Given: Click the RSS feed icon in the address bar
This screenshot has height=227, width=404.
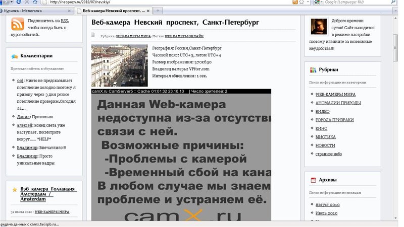Looking at the screenshot, I should (295, 2).
